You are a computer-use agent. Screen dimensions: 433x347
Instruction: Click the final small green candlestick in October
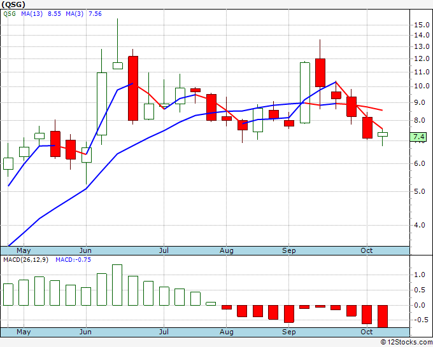point(383,135)
